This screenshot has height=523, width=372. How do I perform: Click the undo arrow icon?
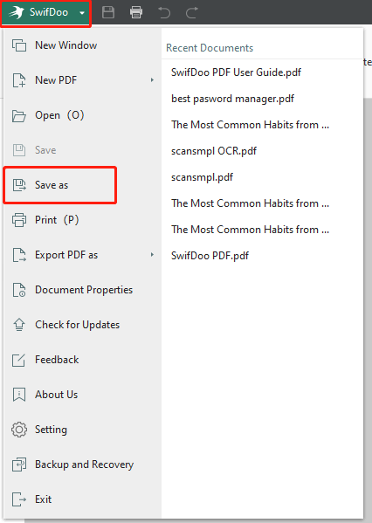point(164,13)
